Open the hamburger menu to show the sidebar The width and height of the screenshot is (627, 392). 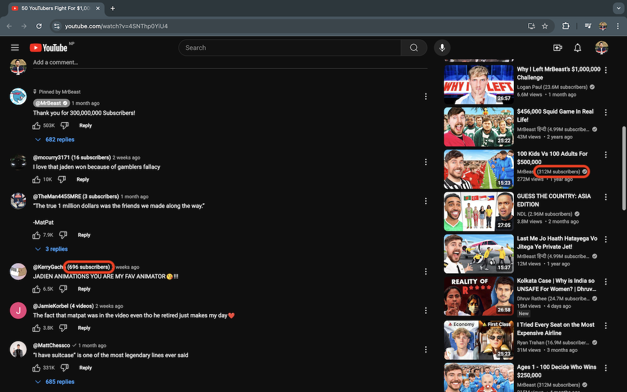(x=15, y=48)
